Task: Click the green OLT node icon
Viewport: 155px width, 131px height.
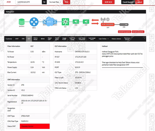Action: 65,22
